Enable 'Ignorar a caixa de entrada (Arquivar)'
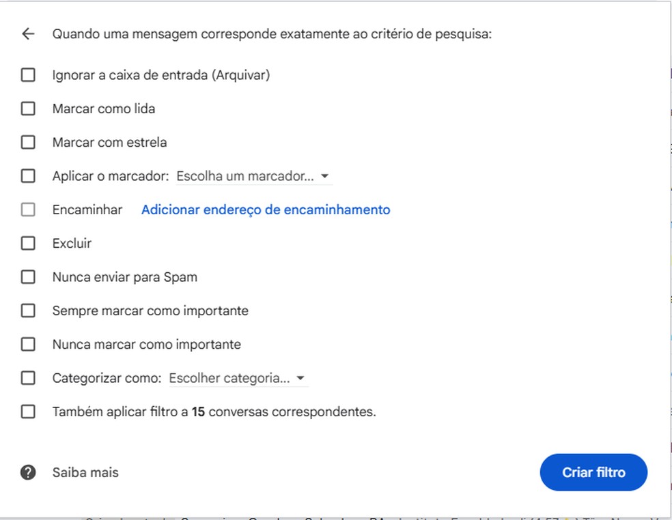Viewport: 672px width, 520px height. click(x=27, y=74)
